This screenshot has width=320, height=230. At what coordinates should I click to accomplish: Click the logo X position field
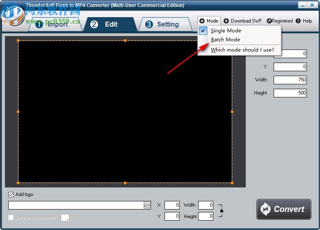[x=172, y=205]
